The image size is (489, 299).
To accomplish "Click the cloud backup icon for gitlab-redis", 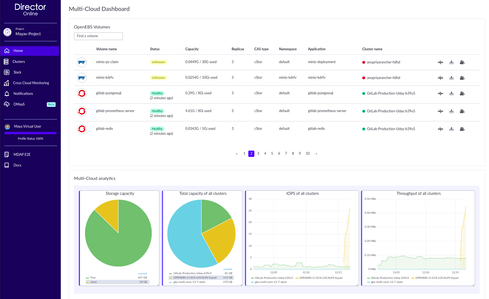I will [x=462, y=129].
